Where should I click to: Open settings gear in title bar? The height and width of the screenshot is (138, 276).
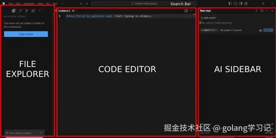click(x=246, y=3)
